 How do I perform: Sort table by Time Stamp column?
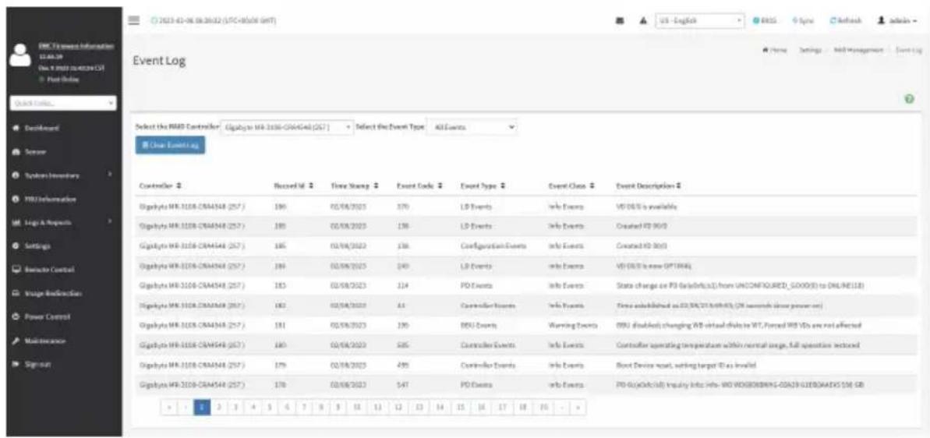353,185
